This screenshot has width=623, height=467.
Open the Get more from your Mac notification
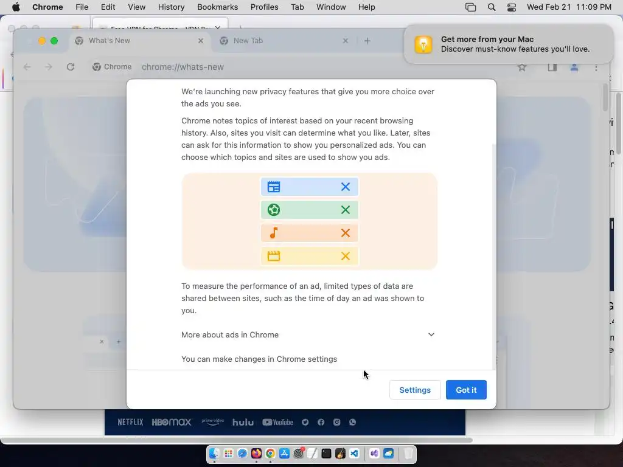509,44
